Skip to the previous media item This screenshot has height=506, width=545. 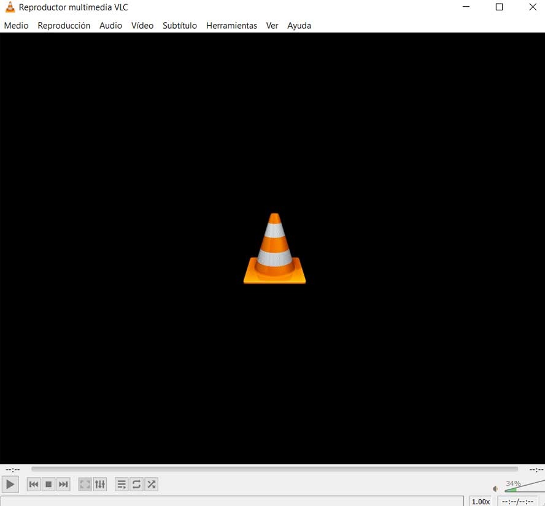coord(34,484)
